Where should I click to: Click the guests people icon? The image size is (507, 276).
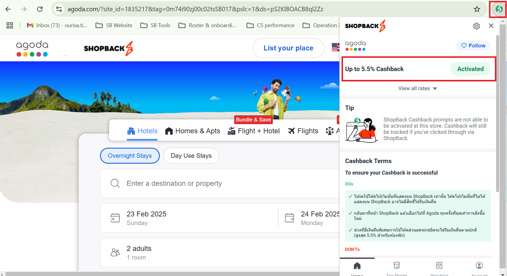(x=115, y=252)
